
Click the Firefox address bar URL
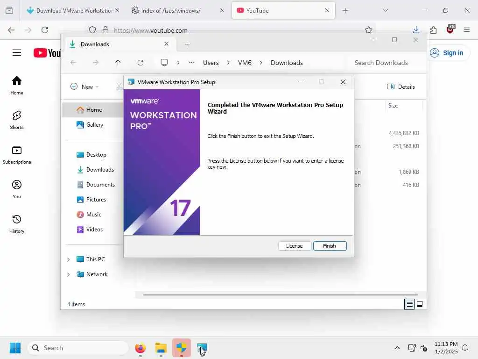coord(151,30)
